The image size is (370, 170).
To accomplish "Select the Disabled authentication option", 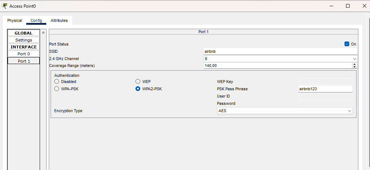I will pos(57,82).
